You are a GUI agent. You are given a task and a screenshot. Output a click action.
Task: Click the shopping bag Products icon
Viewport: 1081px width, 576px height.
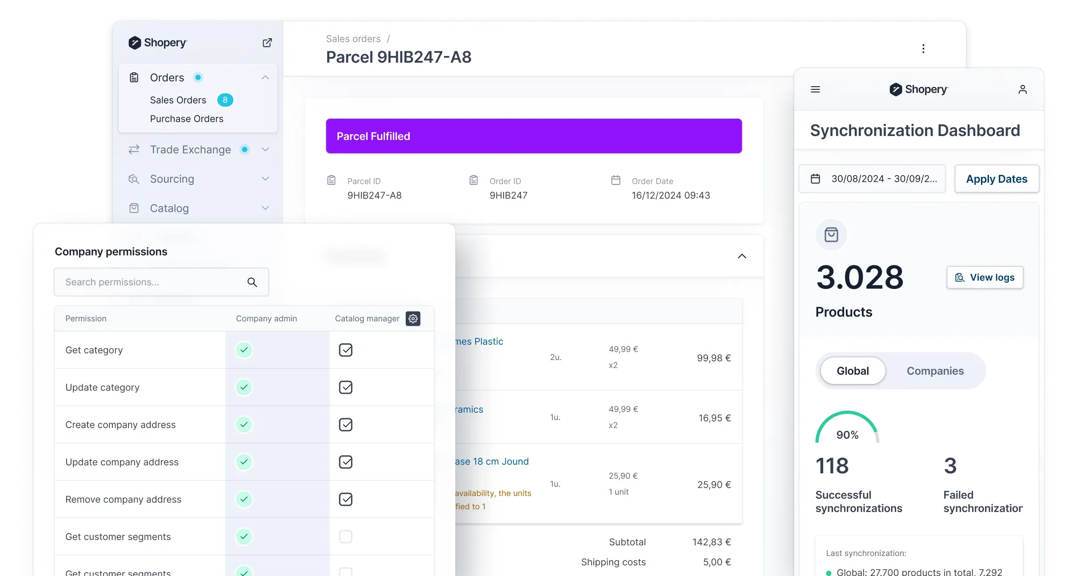[x=831, y=235]
